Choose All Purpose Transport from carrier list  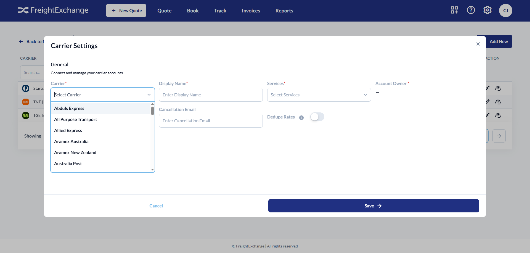[101, 119]
